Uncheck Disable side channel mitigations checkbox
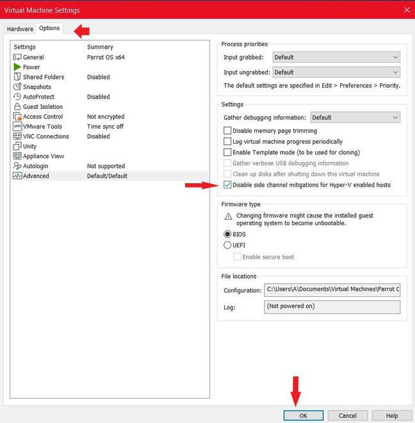415x423 pixels. [227, 185]
